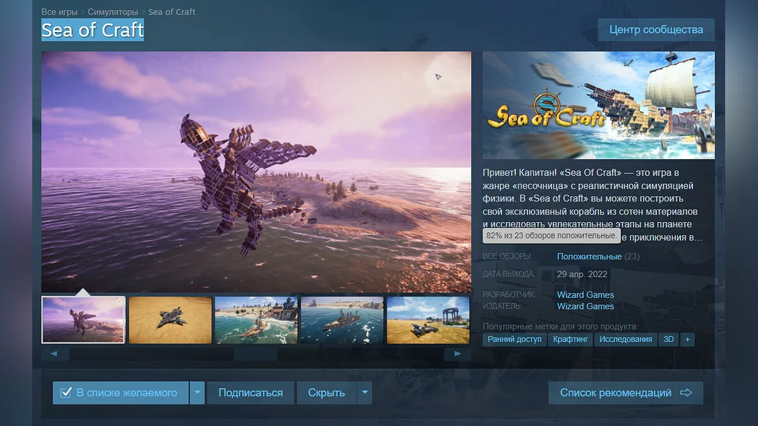758x426 pixels.
Task: Select the third harbor ship thumbnail
Action: point(256,320)
